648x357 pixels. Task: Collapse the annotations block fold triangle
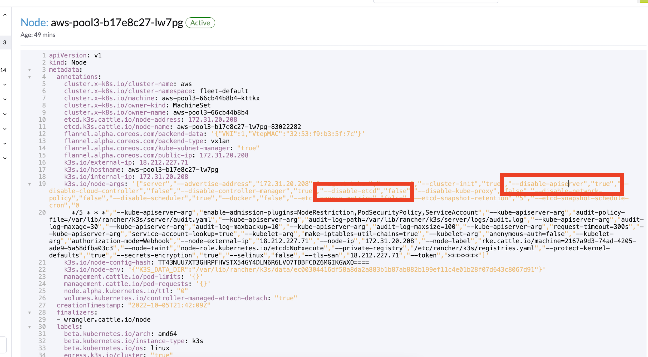pyautogui.click(x=30, y=77)
